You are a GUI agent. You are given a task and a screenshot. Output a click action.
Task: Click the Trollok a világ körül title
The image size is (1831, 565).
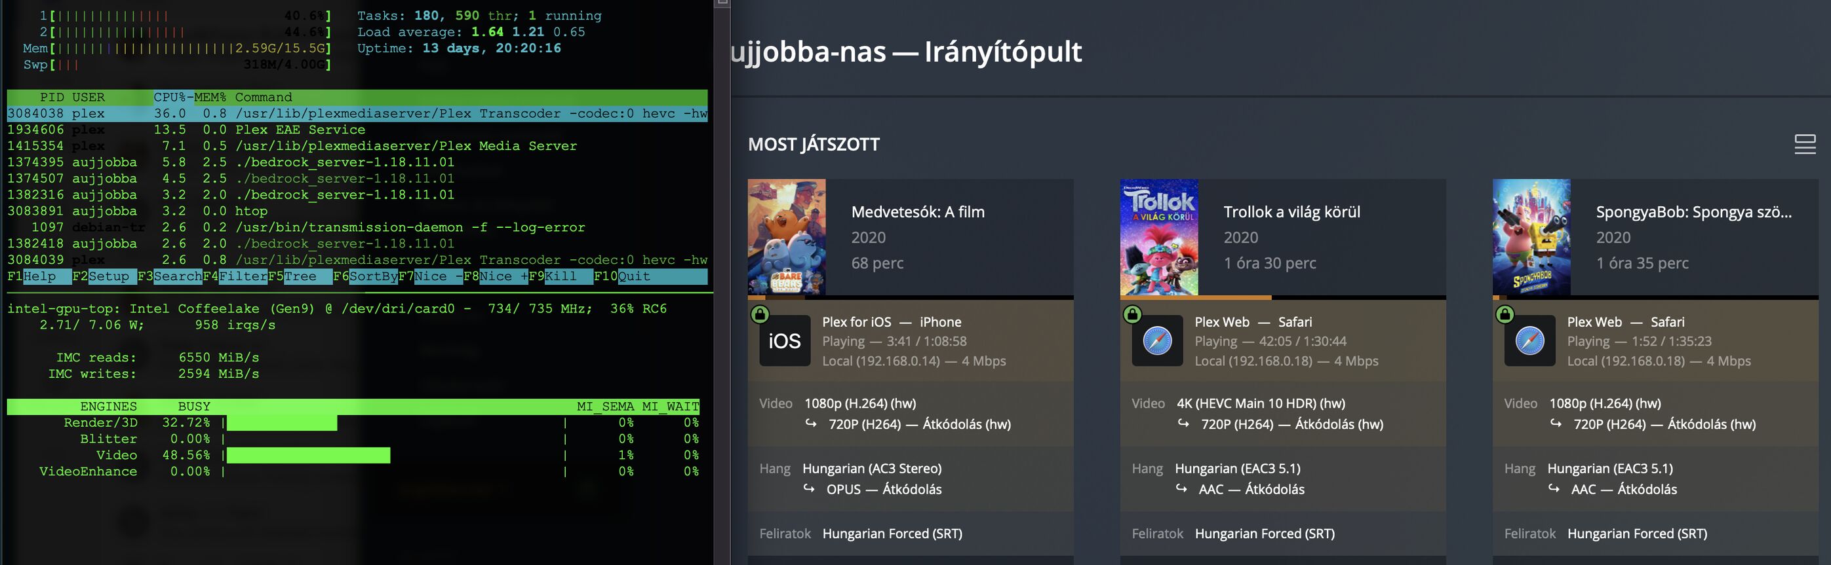[x=1291, y=211]
